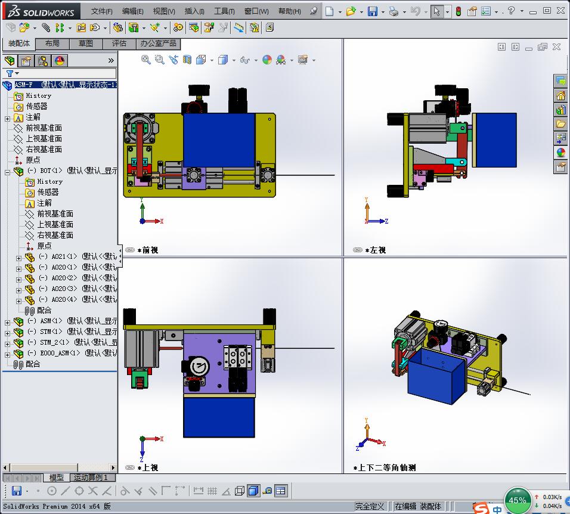
Task: Collapse the BOT<1> subassembly node
Action: click(x=7, y=172)
